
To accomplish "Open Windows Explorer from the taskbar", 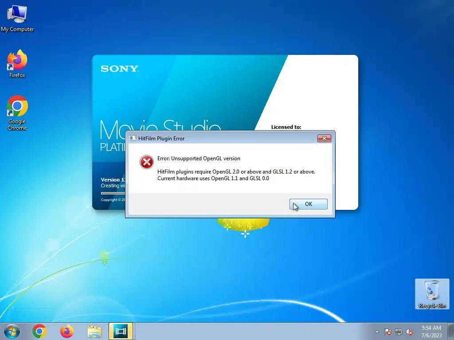I will [94, 332].
